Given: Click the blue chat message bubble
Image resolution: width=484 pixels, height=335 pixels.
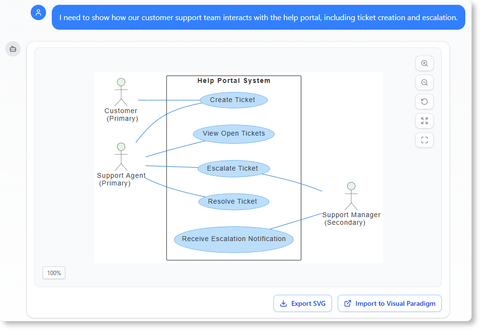Looking at the screenshot, I should point(259,17).
